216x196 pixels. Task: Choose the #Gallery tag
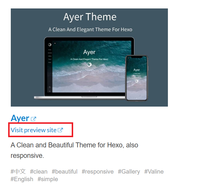(129, 172)
